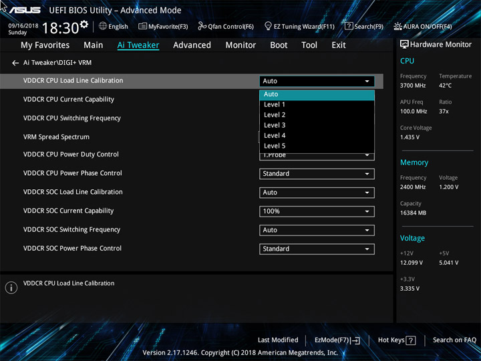Click memory frequency value 2400 MHz
This screenshot has height=361, width=481.
[413, 187]
